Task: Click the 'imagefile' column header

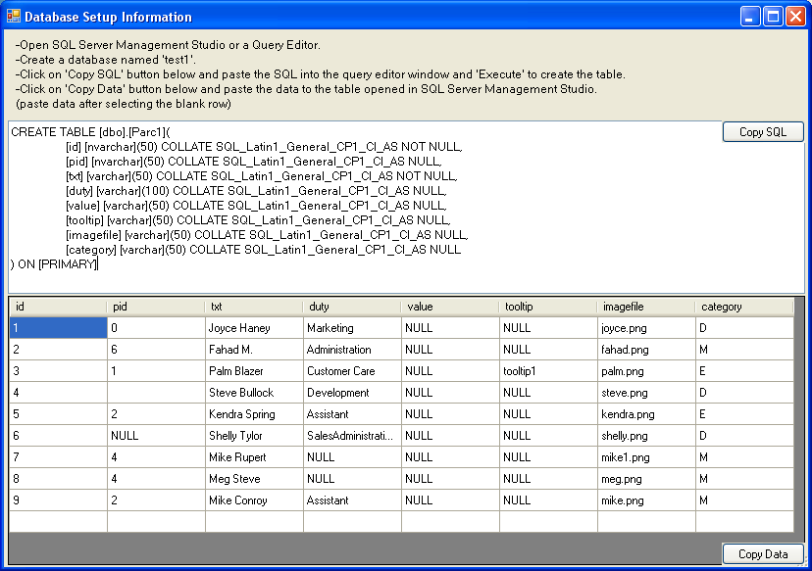Action: 646,307
